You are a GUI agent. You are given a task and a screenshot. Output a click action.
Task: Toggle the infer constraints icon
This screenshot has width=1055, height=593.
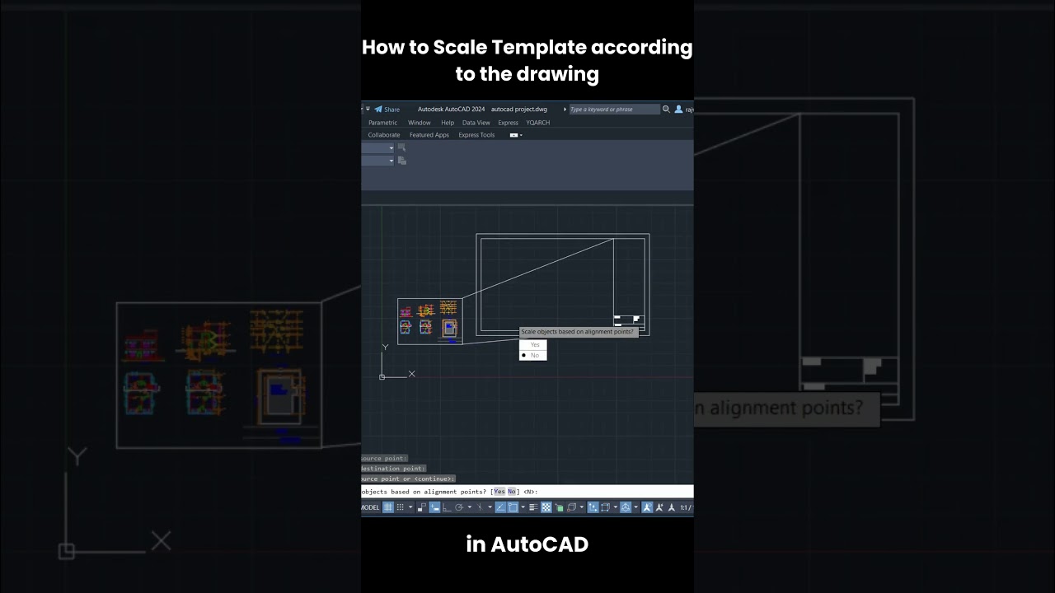[421, 507]
